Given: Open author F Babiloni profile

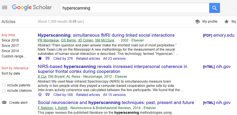Looking at the screenshot, I should tap(45, 108).
